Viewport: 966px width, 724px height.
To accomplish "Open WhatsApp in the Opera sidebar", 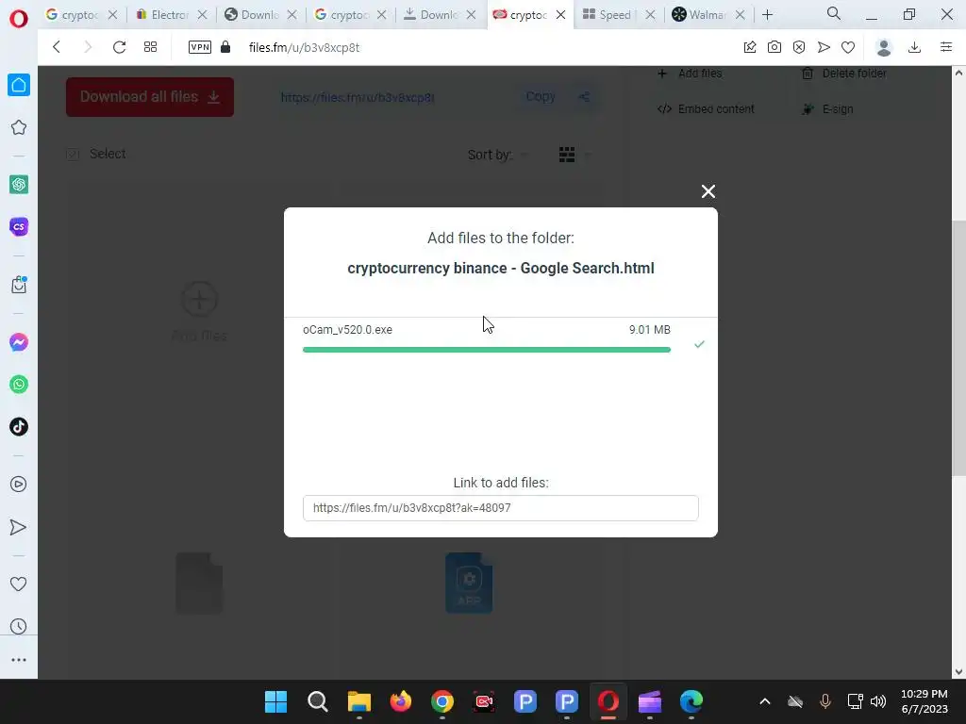I will pyautogui.click(x=19, y=385).
